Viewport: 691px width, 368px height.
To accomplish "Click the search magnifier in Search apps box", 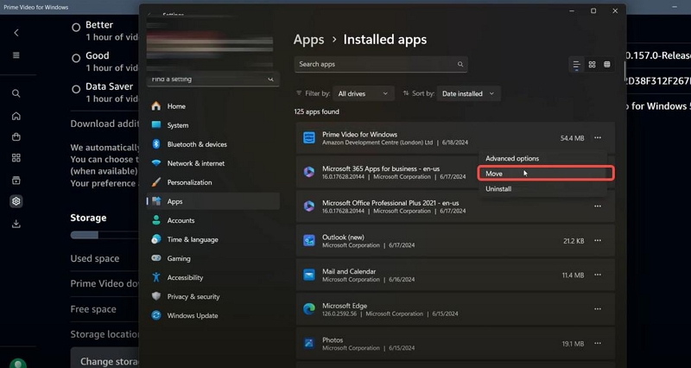I will point(460,64).
